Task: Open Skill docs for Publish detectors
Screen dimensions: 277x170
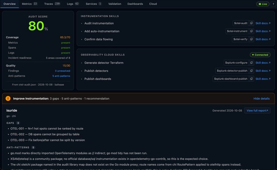Action: 263,71
